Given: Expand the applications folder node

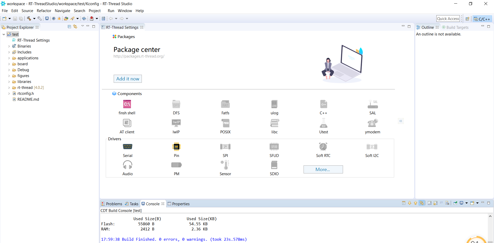Looking at the screenshot, I should pos(9,58).
